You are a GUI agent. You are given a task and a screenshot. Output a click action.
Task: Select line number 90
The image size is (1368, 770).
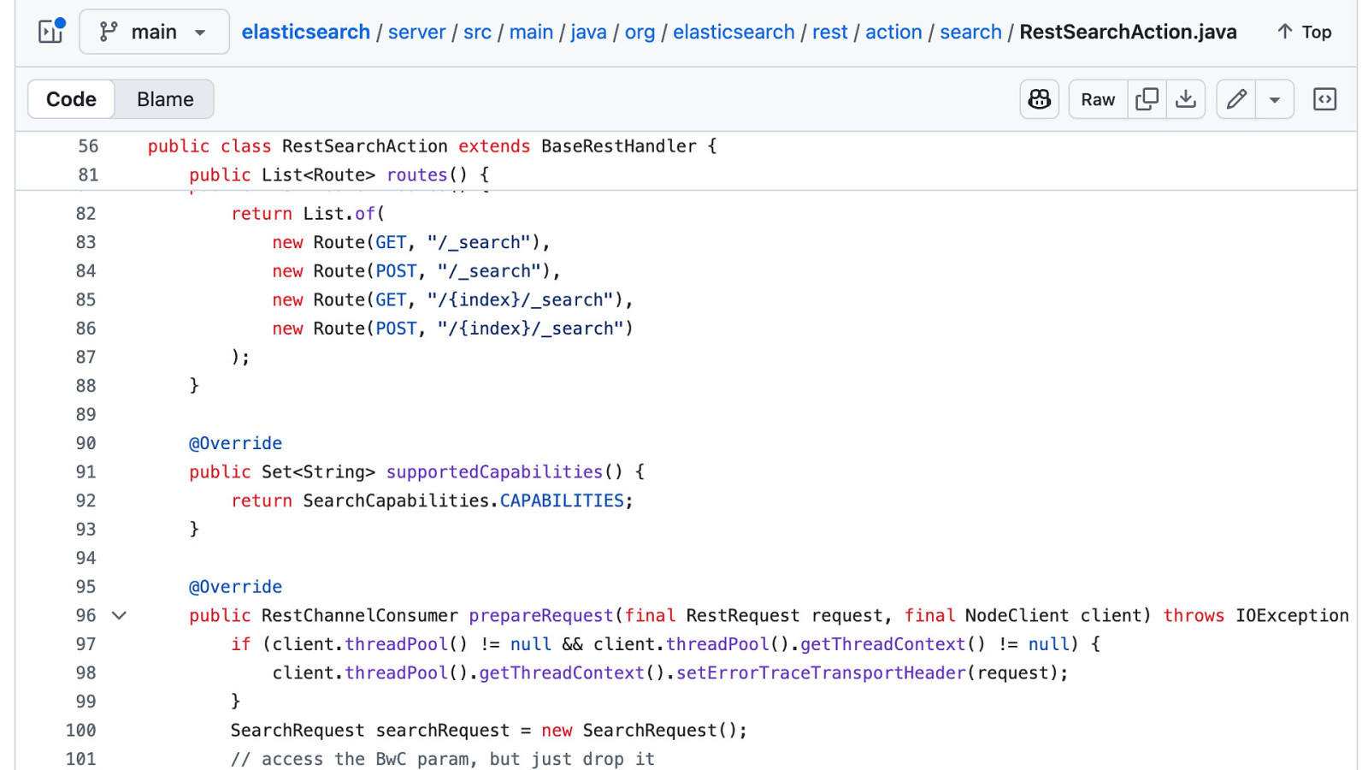85,443
